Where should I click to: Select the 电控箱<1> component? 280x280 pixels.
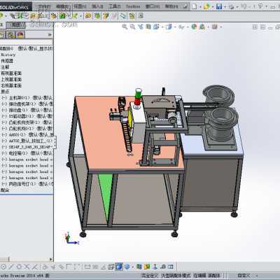[27, 153]
